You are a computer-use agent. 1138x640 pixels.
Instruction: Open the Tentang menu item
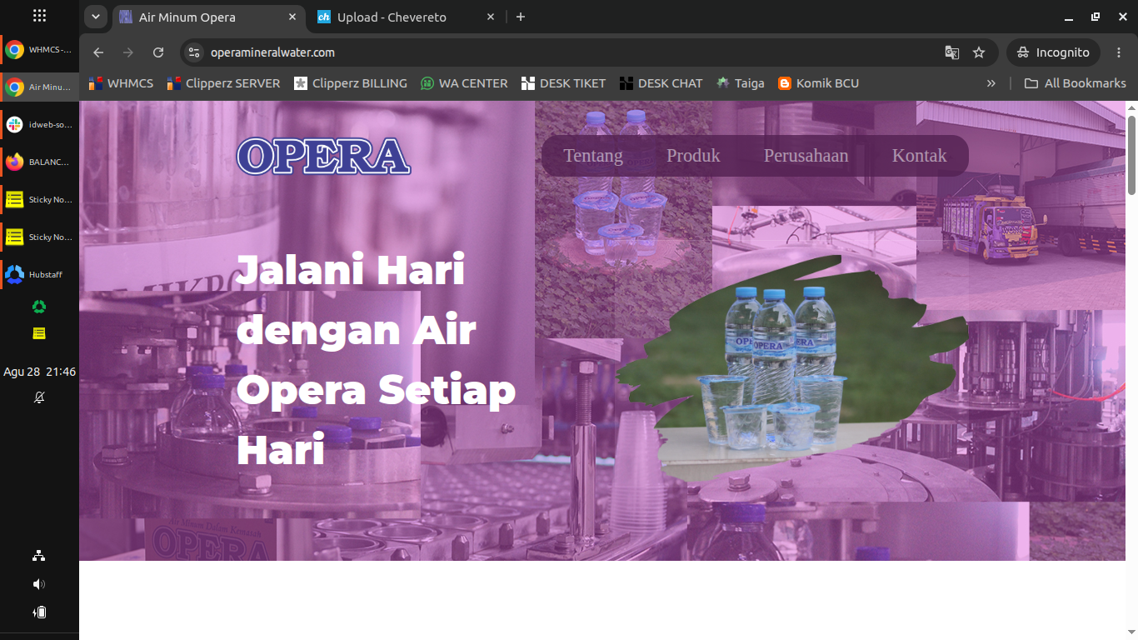593,156
